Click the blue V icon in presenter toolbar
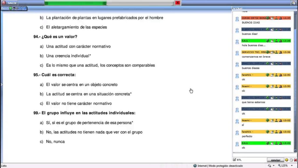Screen dimensions: 298x168 (x=24, y=8)
